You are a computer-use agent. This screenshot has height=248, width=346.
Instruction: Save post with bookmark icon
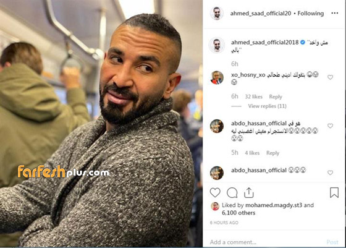pos(334,192)
